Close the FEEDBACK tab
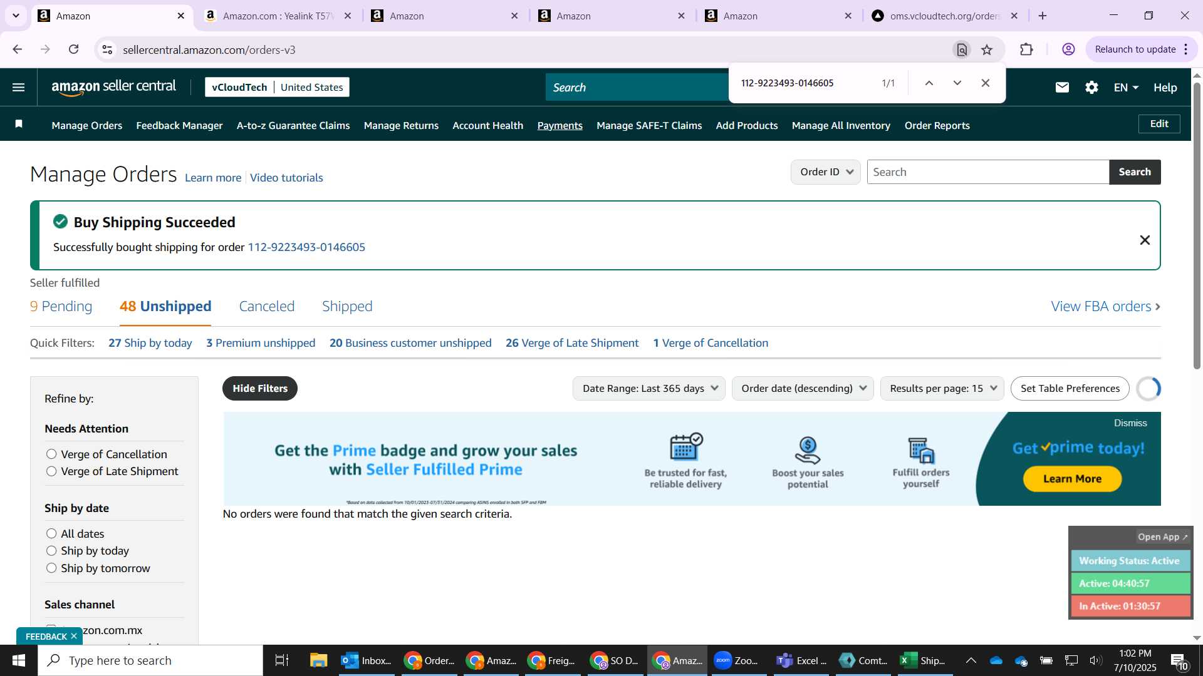This screenshot has width=1203, height=676. [x=74, y=637]
